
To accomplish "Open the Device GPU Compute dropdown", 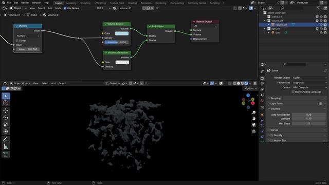I will [x=309, y=87].
